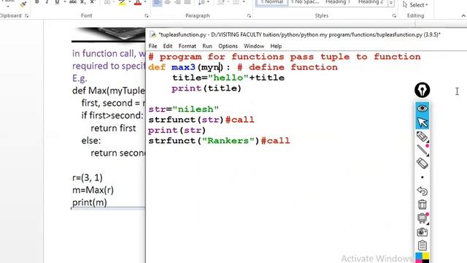467x263 pixels.
Task: Click the 'strfunct("Rankers")#call' code line
Action: pos(219,141)
